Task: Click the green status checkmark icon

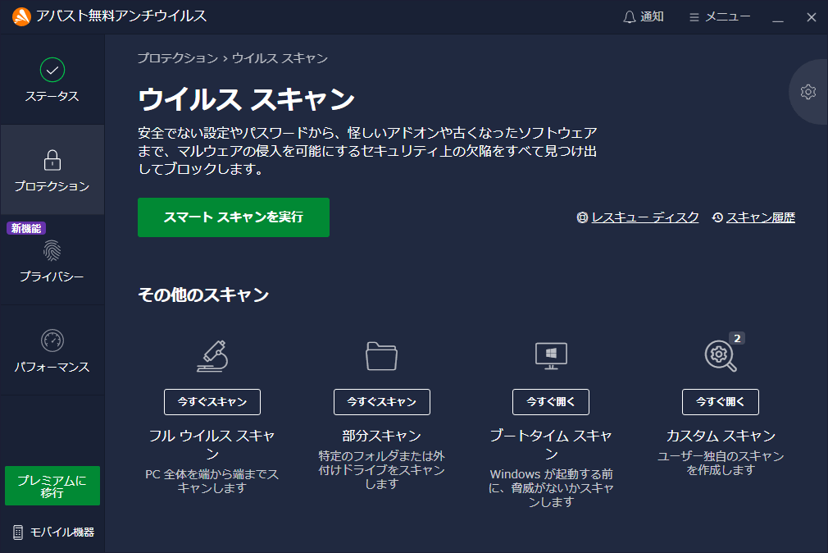Action: click(x=52, y=70)
